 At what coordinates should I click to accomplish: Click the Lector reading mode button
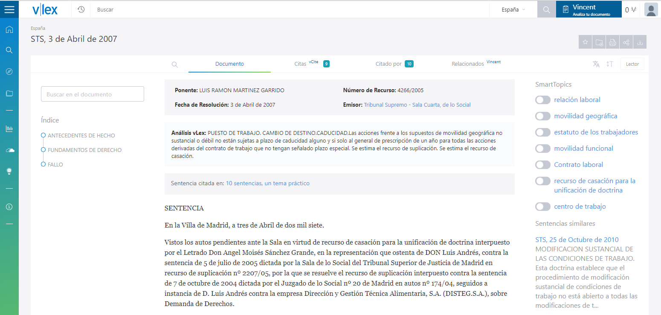click(632, 64)
